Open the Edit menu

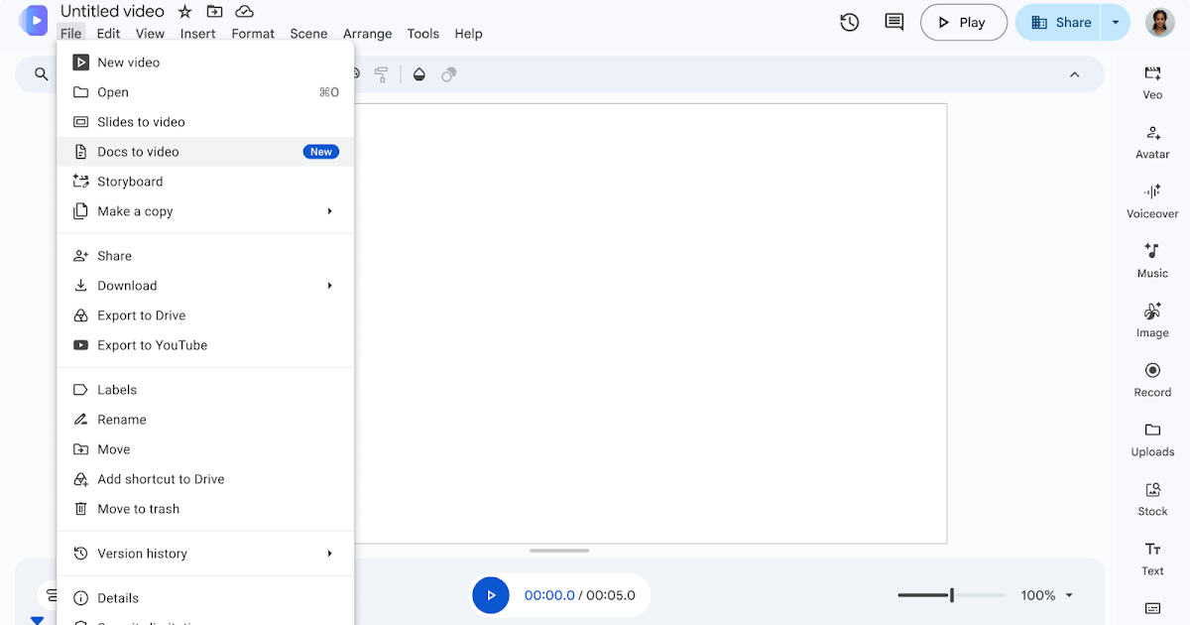click(x=108, y=34)
